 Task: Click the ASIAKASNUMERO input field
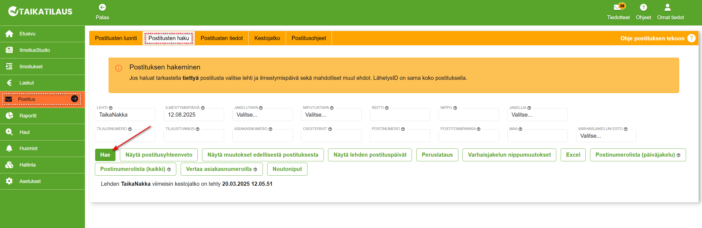click(263, 136)
